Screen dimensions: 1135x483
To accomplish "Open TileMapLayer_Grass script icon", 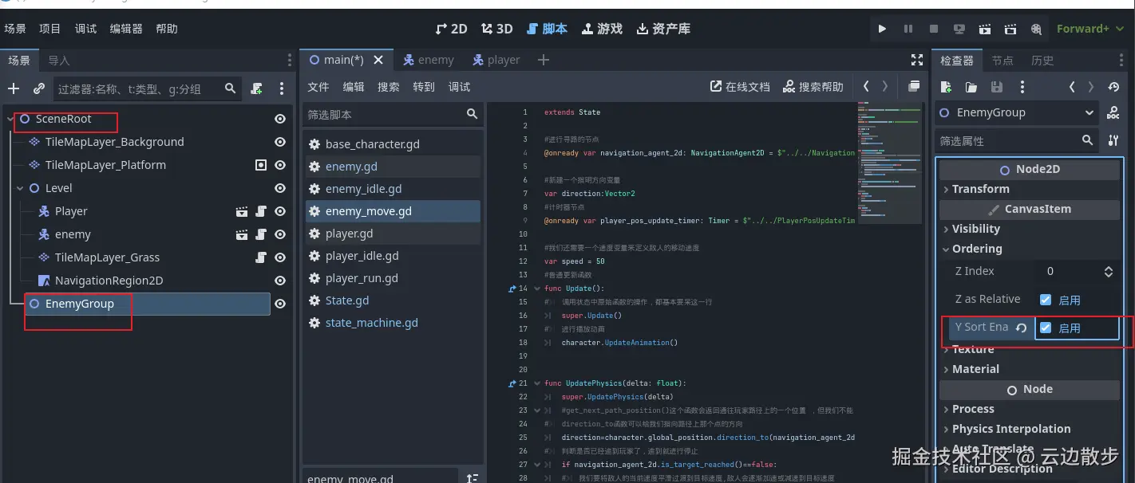I will [260, 257].
